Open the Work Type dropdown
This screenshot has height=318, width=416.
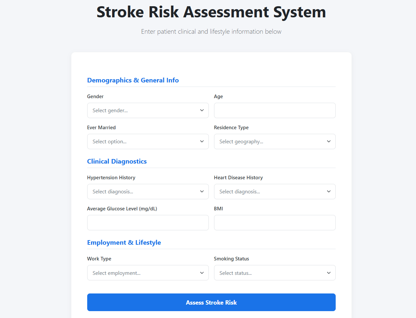(148, 273)
